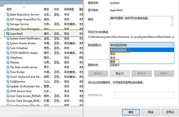The height and width of the screenshot is (117, 179).
Task: Choose 自动(延迟启动) in the dropdown list
Action: coord(142,50)
